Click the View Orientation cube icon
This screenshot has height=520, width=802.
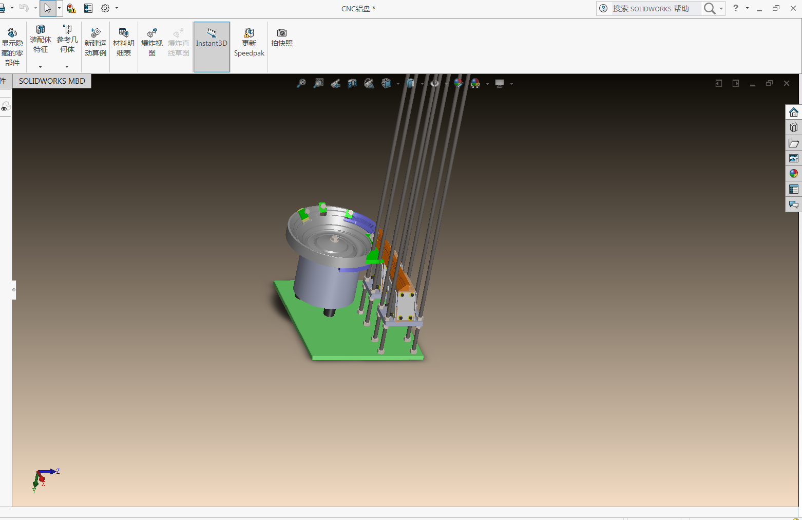pos(387,83)
